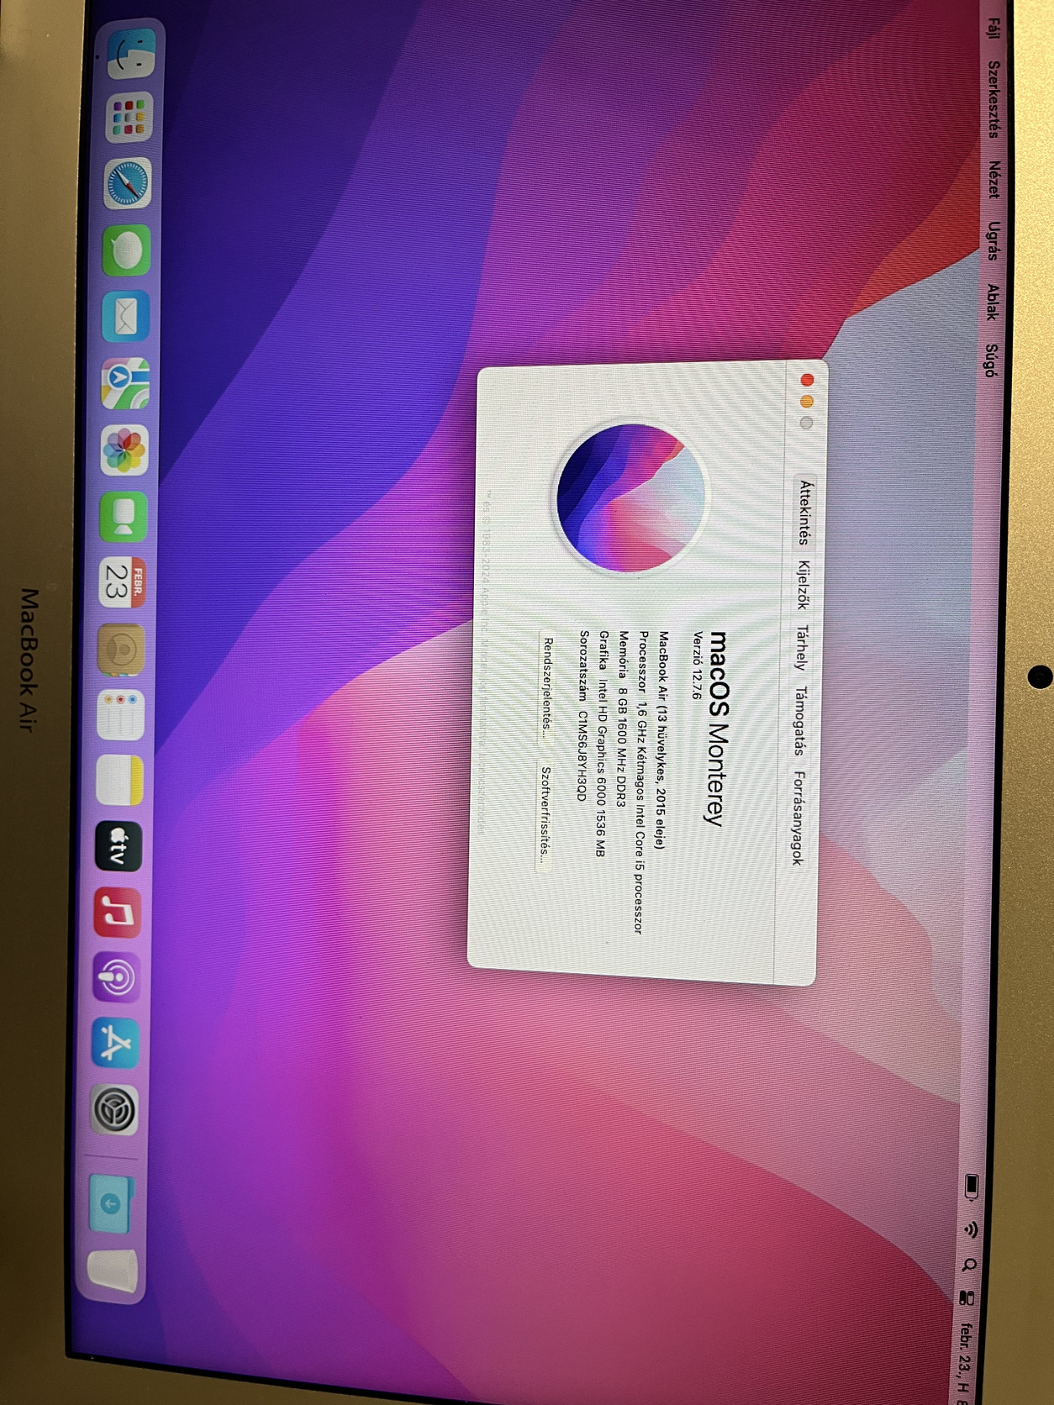
Task: Open the Downloads folder in the Dock
Action: 111,1203
